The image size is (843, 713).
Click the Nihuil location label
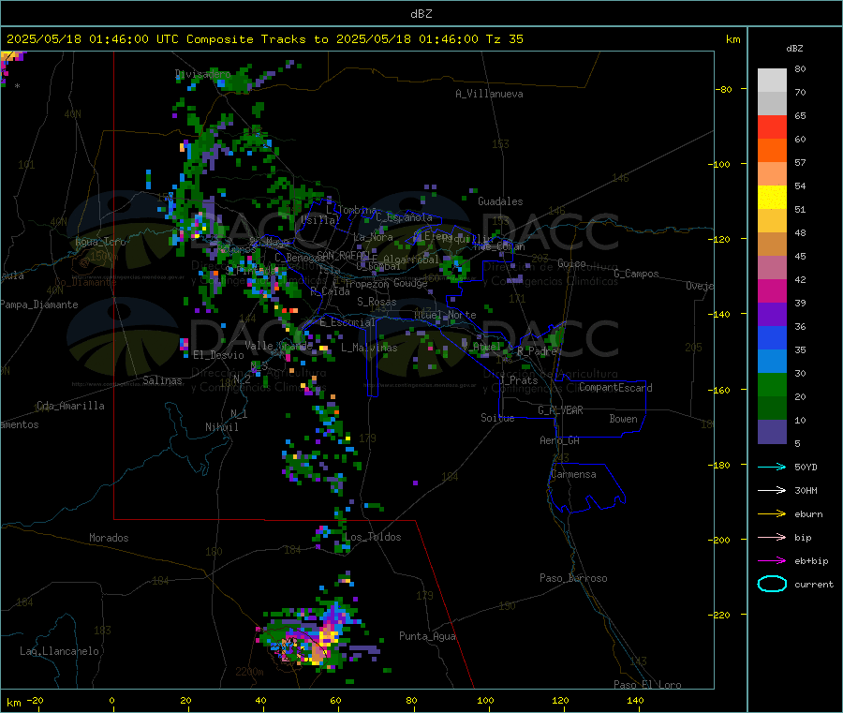pos(221,427)
